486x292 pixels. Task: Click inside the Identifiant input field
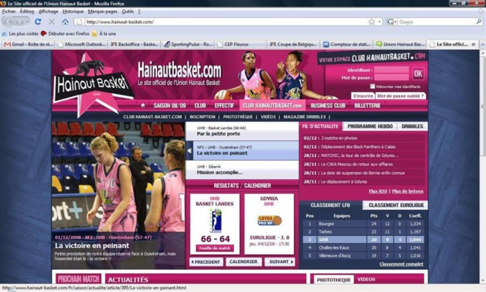pyautogui.click(x=391, y=70)
